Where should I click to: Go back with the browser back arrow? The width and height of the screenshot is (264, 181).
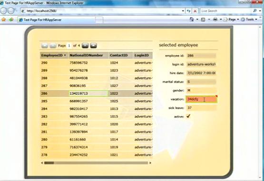coord(3,11)
